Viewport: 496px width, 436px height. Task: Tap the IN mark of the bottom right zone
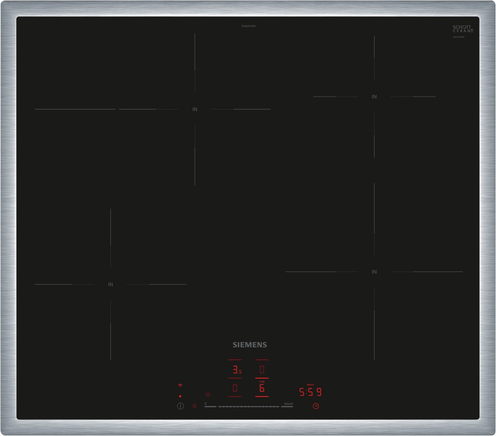click(374, 272)
